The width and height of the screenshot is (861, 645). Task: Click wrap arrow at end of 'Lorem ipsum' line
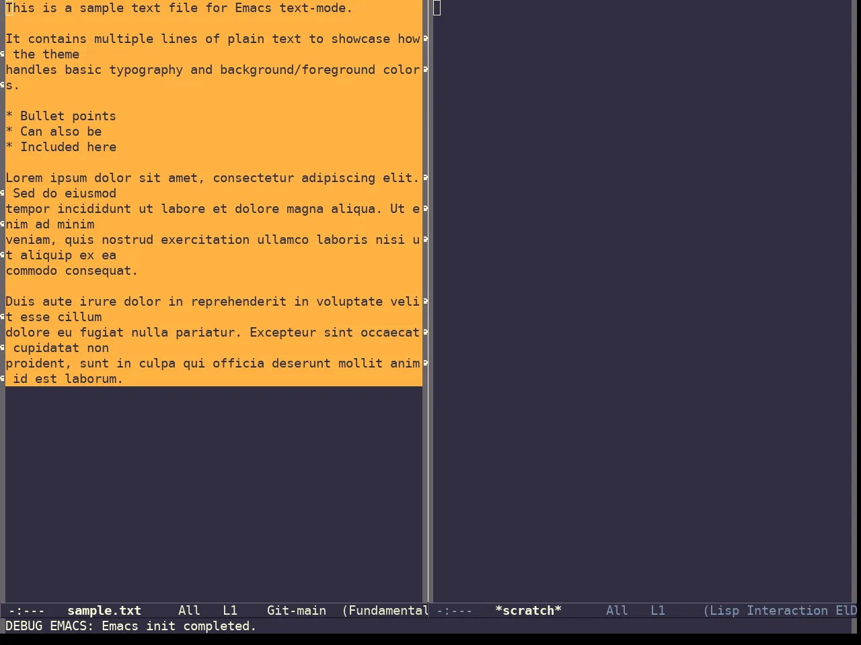click(425, 178)
